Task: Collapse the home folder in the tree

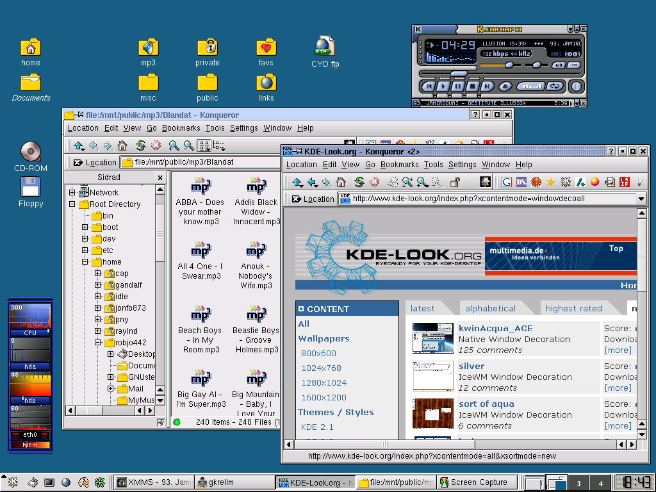Action: [x=85, y=262]
